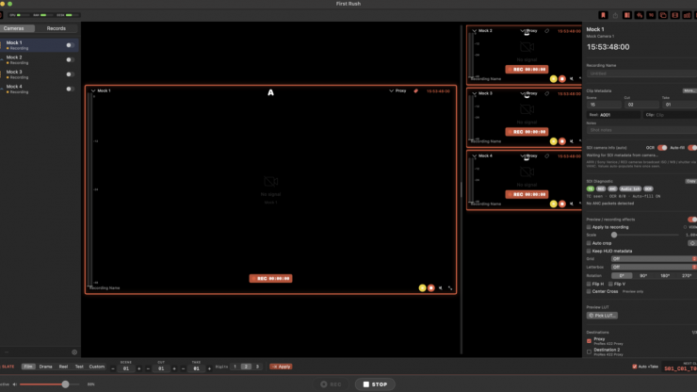Click the speaker icon beside volume slider
This screenshot has height=392, width=697.
(x=15, y=384)
